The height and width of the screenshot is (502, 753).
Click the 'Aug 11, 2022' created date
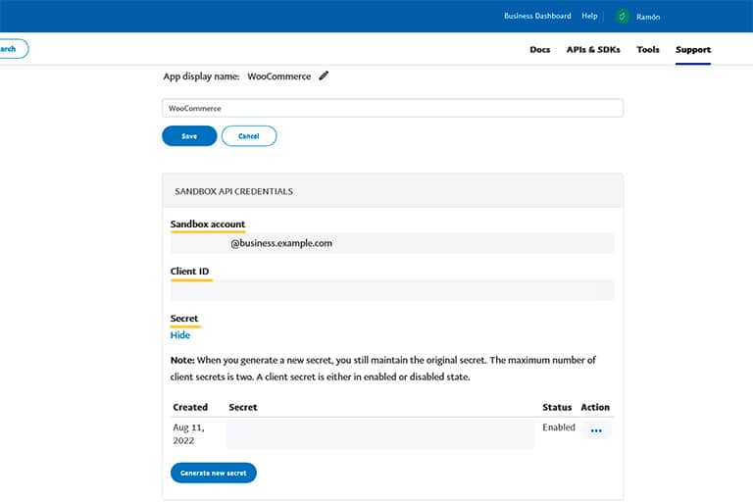(x=188, y=433)
